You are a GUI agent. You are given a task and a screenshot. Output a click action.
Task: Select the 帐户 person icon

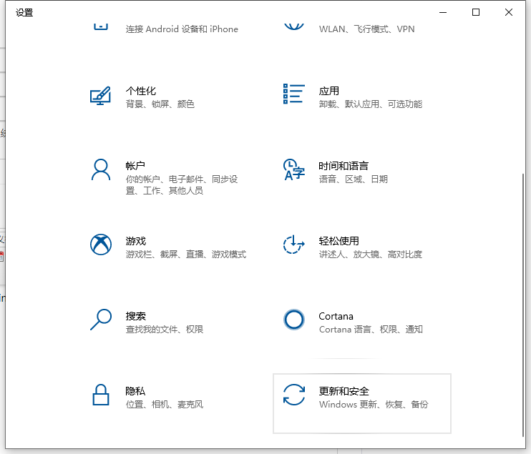tap(100, 169)
